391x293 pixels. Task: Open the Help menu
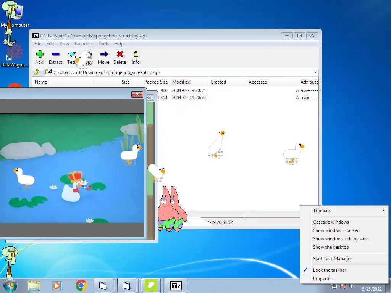pos(119,44)
